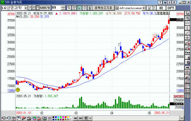The image size is (191, 121).
Task: Switch to daily (일) chart period
Action: coord(79,8)
